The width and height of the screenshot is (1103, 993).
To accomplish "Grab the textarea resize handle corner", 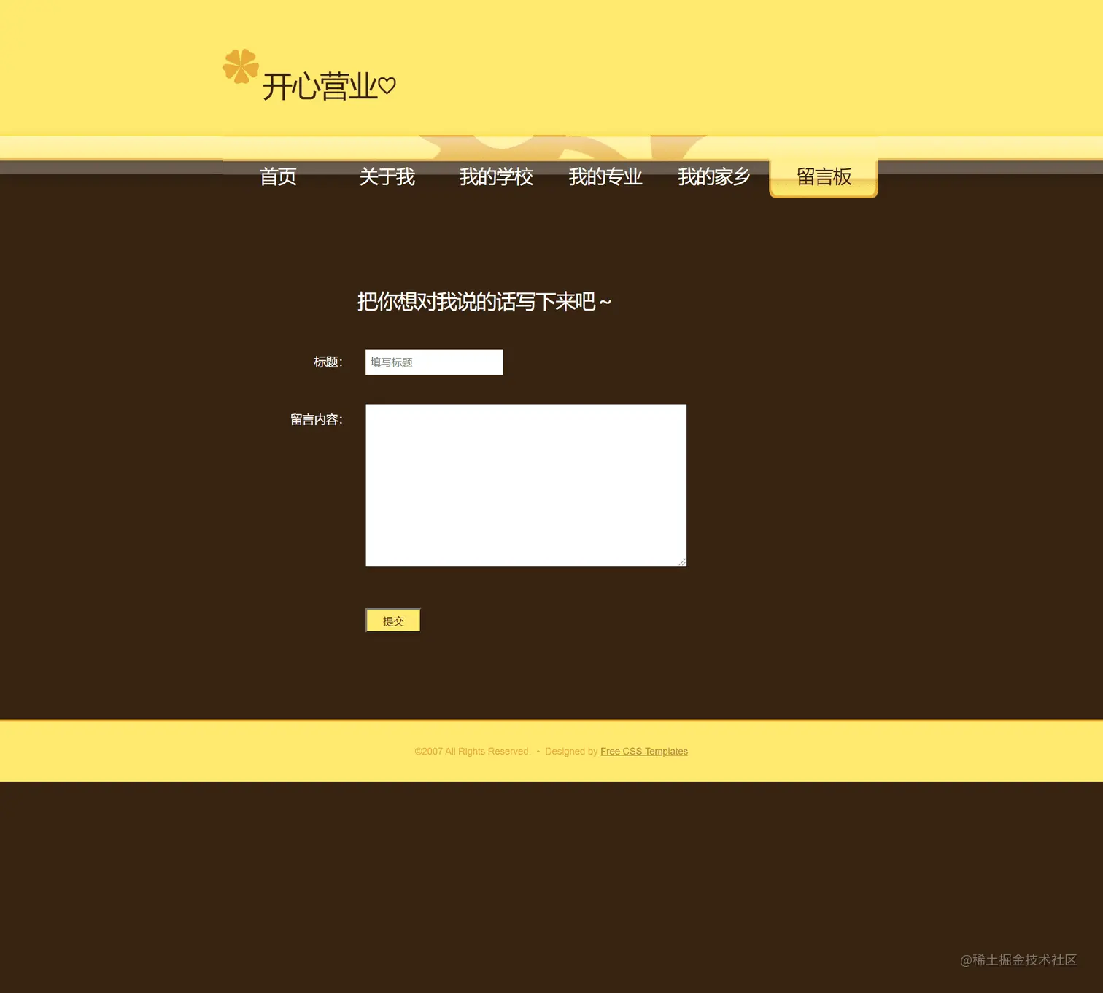I will pos(682,562).
